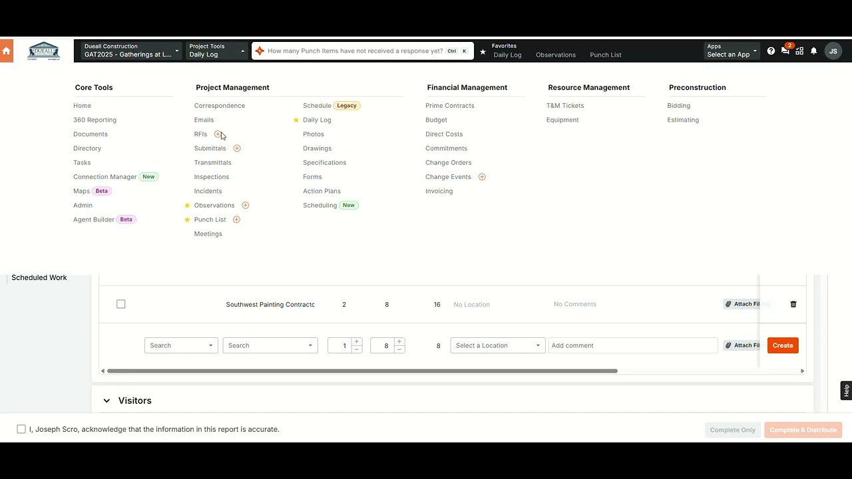Open the Transmittals tool
The width and height of the screenshot is (852, 479).
click(213, 162)
